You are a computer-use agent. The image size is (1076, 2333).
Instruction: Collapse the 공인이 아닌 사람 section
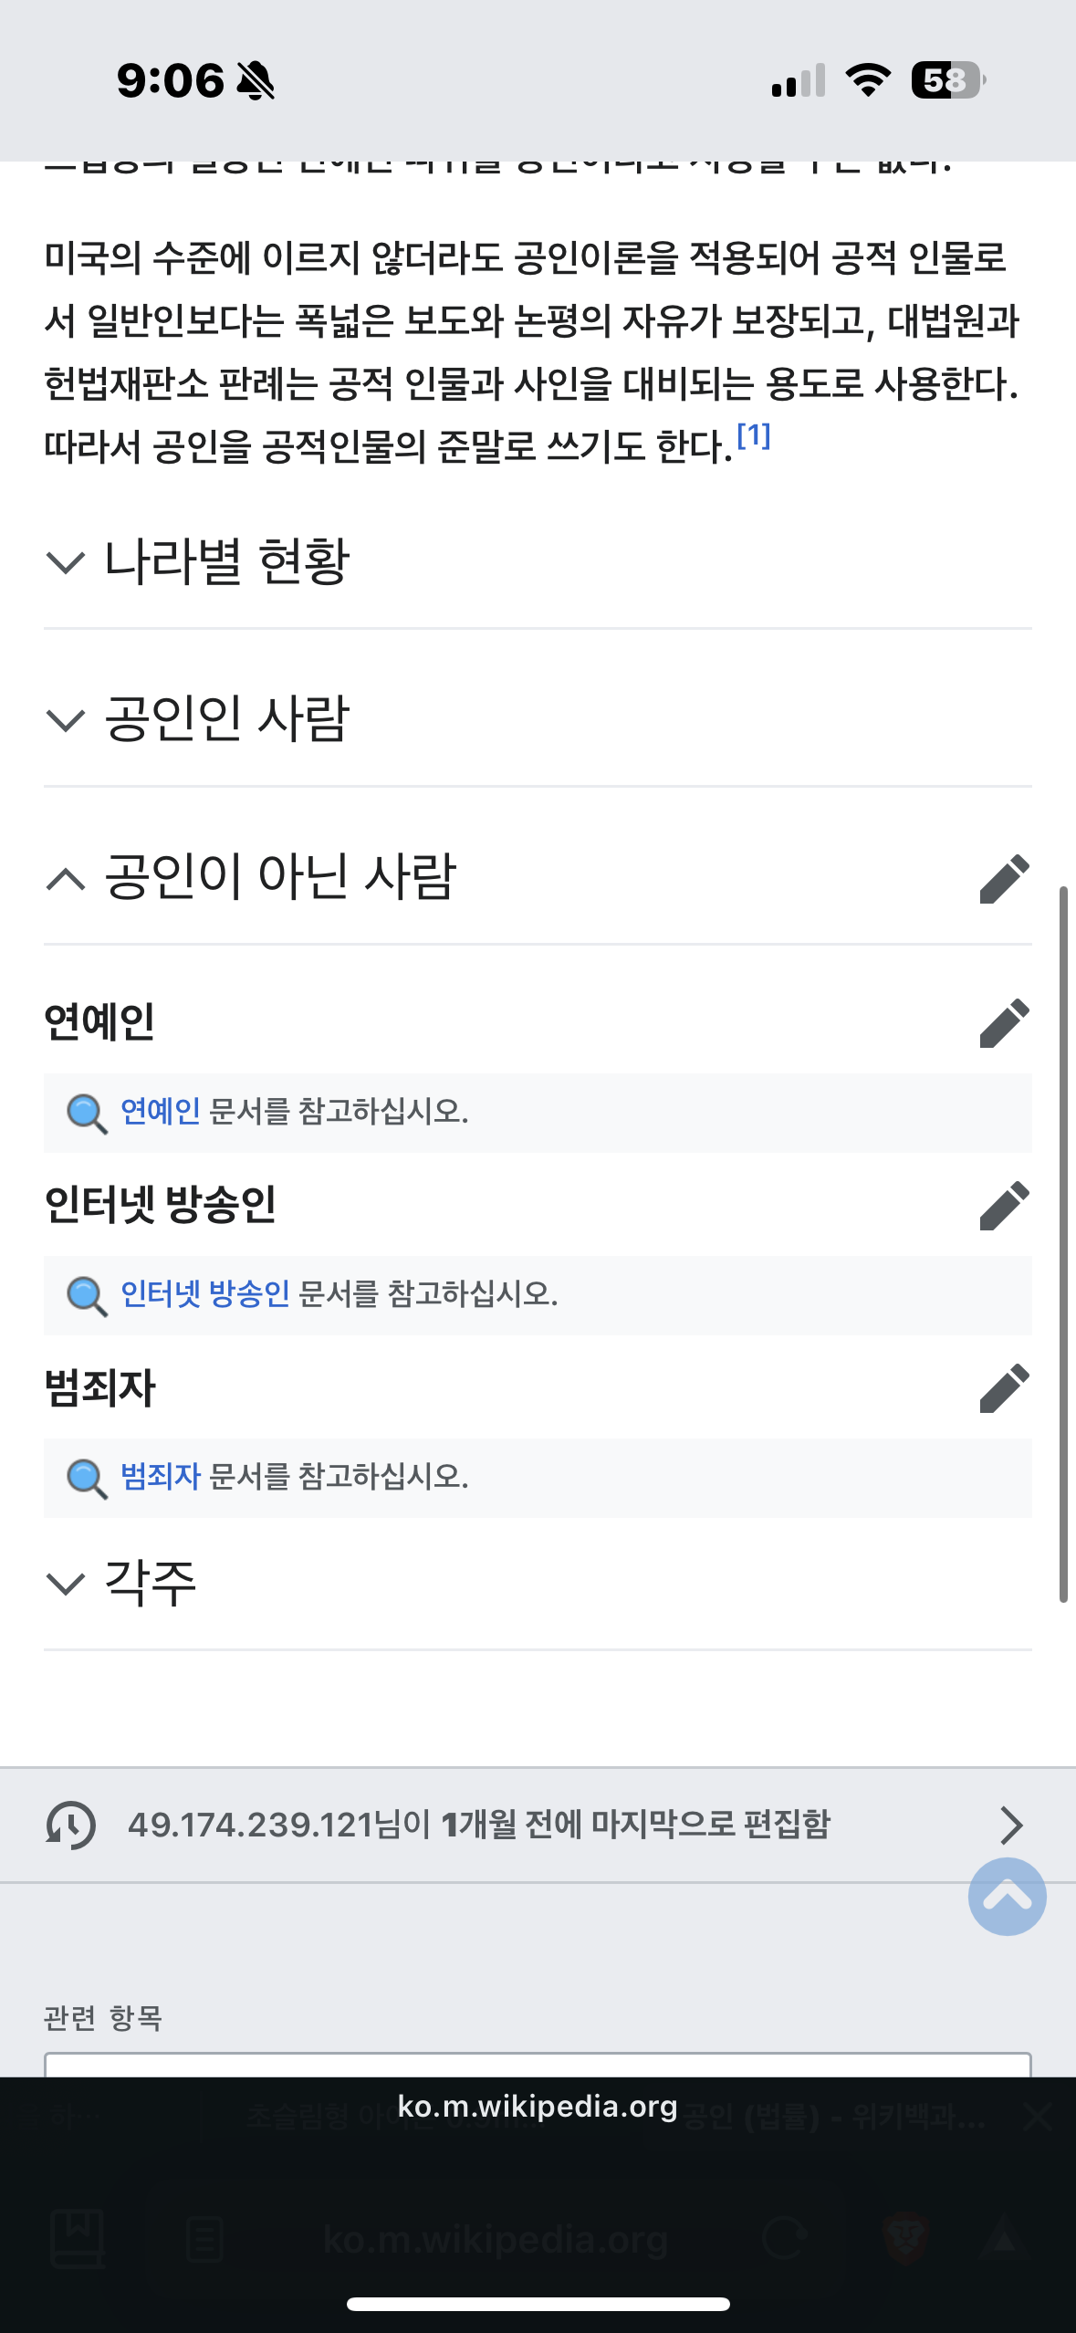coord(250,877)
